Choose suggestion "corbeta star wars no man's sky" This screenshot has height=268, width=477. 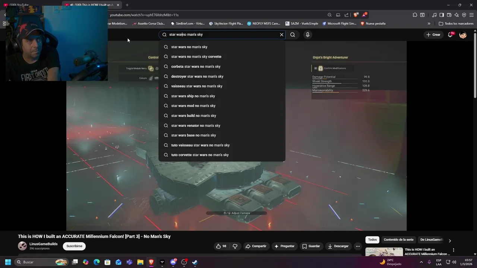[x=222, y=67]
